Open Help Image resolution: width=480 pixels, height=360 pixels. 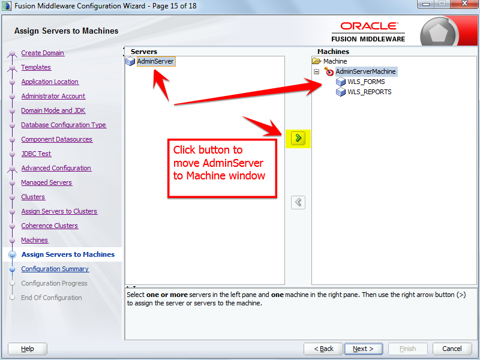coord(27,349)
